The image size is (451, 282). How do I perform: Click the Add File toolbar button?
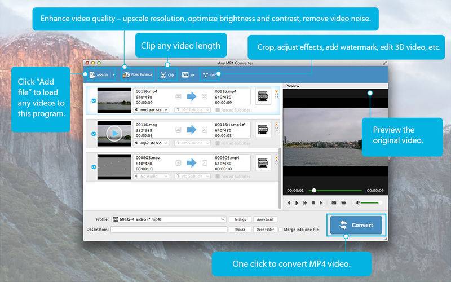tap(98, 74)
